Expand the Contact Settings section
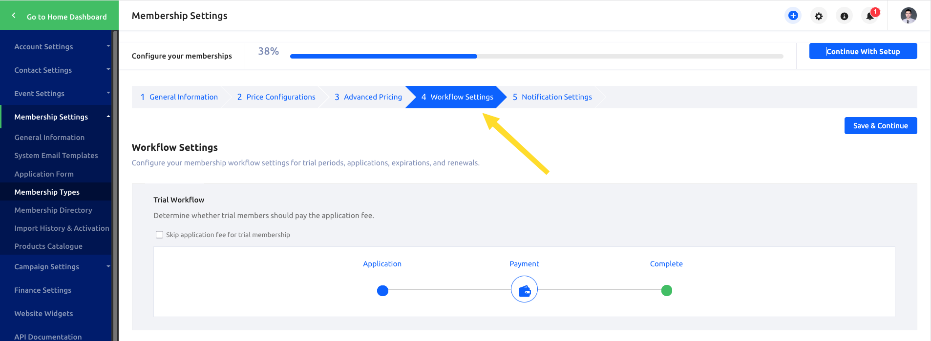 click(56, 70)
